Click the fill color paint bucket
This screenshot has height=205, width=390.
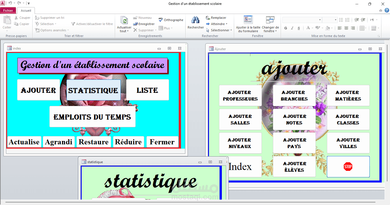[x=327, y=28]
